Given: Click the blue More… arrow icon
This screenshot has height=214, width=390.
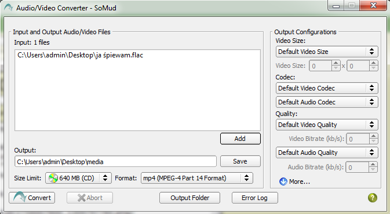Looking at the screenshot, I should tap(283, 182).
